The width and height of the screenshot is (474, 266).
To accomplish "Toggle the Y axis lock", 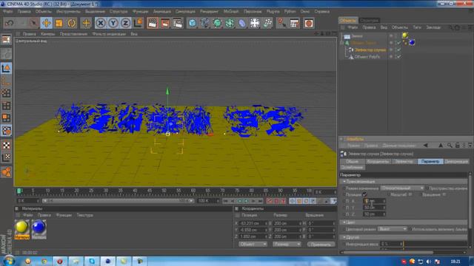I will pos(113,23).
